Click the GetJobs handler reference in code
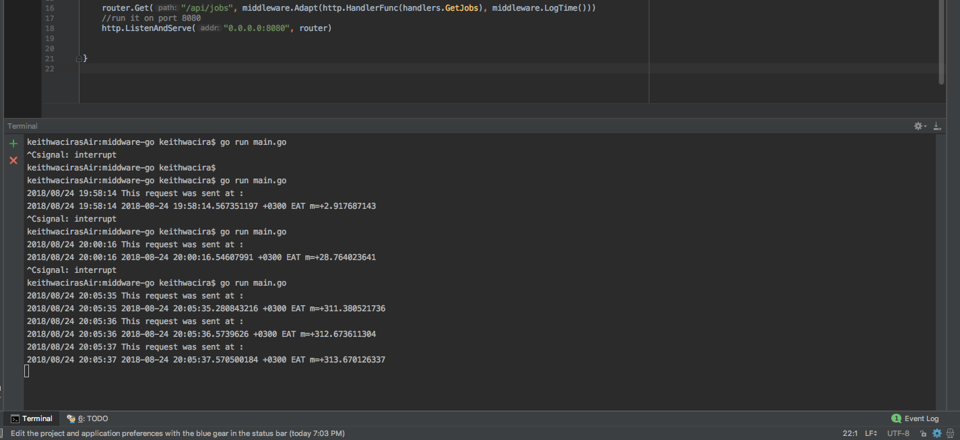 (x=462, y=8)
